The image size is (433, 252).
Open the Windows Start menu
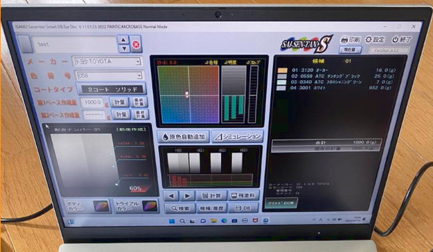pos(172,221)
